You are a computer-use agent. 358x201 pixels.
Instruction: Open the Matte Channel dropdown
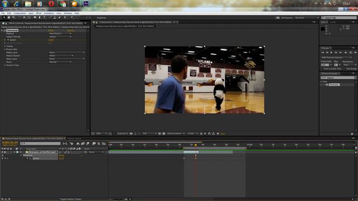[61, 56]
